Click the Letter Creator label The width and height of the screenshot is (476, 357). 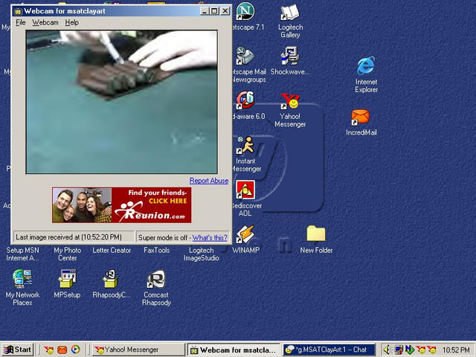tap(112, 251)
